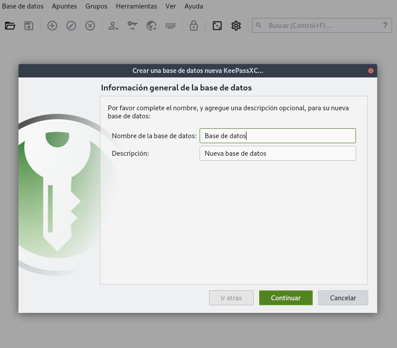
Task: Open the Base de datos menu
Action: [x=23, y=6]
